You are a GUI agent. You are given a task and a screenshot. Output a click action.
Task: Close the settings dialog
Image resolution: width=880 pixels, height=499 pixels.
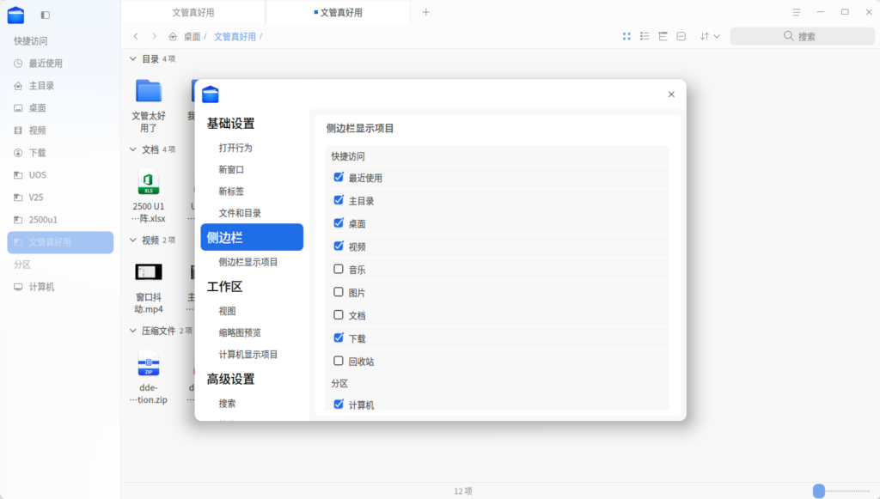click(671, 94)
